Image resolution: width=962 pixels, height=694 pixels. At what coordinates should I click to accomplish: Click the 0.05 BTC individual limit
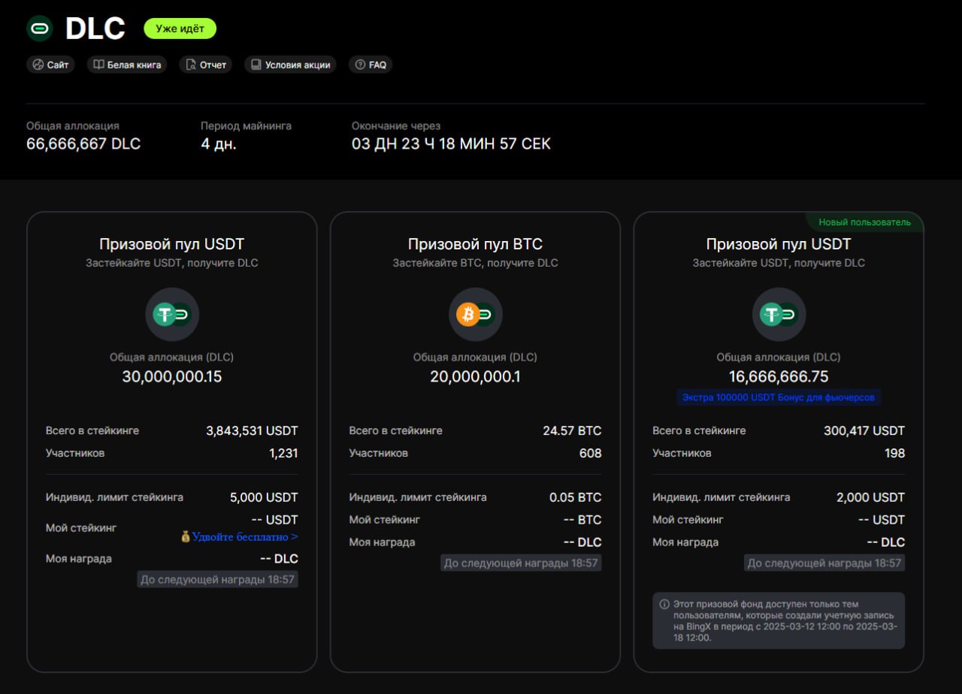(x=575, y=497)
